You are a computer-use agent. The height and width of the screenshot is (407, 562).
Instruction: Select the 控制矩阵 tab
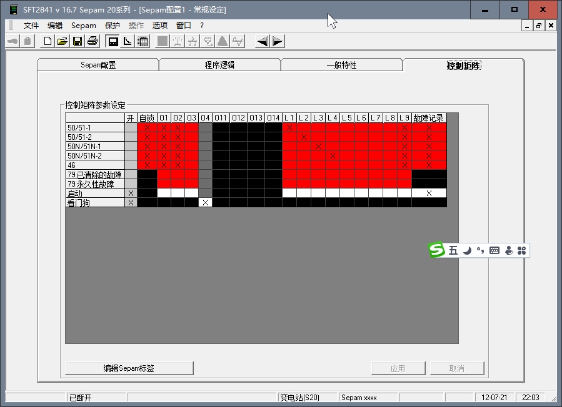pyautogui.click(x=463, y=65)
